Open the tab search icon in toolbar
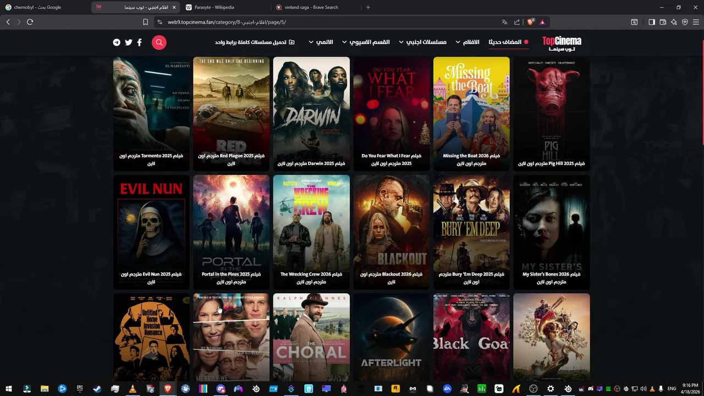Screen dimensions: 704x396 pyautogui.click(x=634, y=22)
